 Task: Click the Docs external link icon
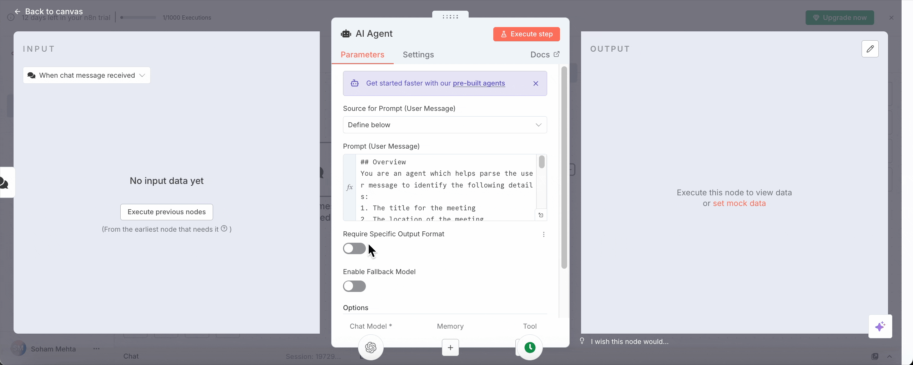point(556,54)
